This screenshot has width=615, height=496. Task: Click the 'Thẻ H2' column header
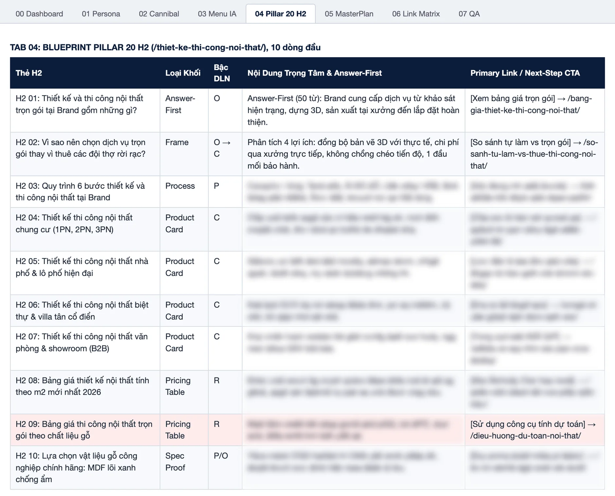[85, 73]
